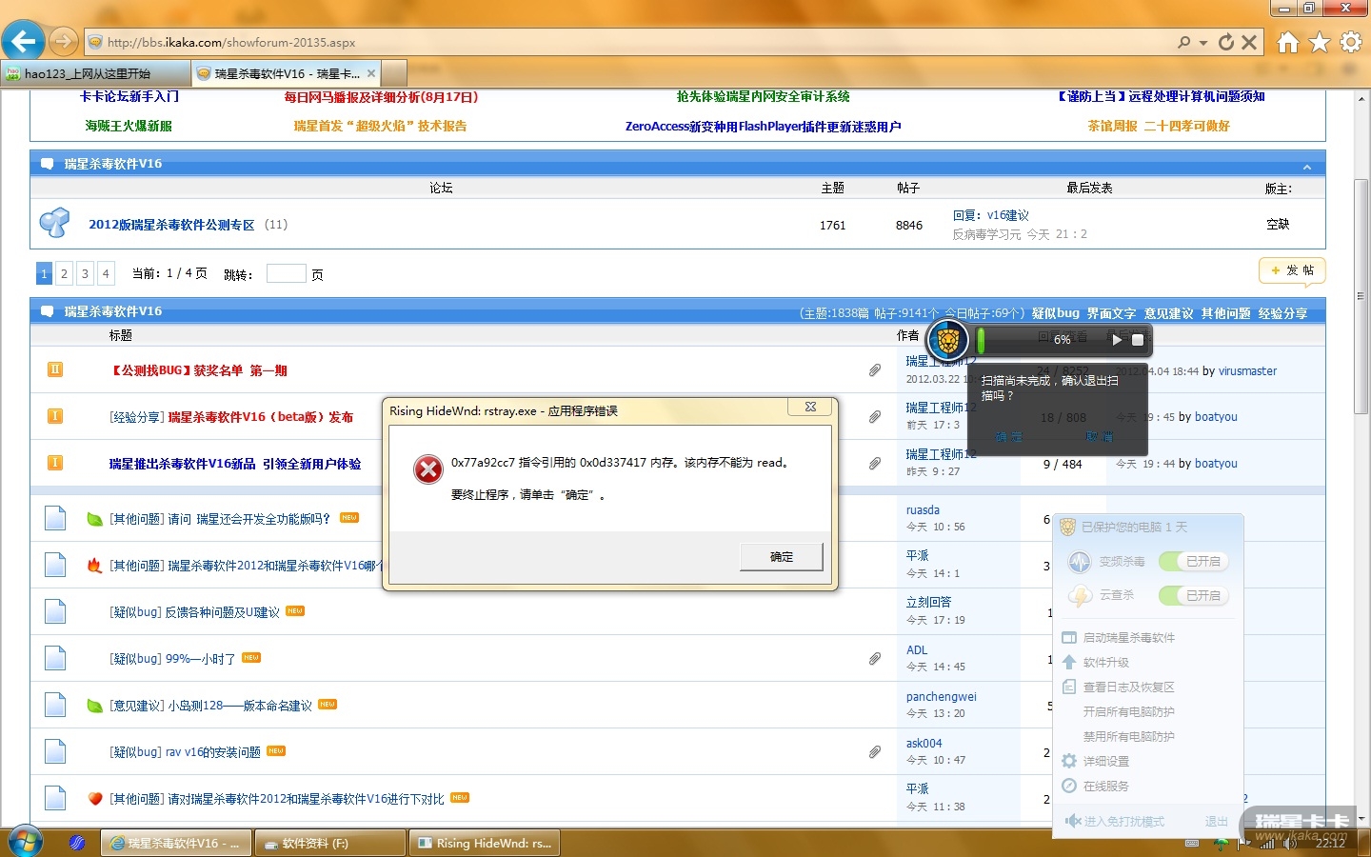Screen dimensions: 1371x857
Task: Switch to the hao123 browser tab
Action: coord(95,73)
